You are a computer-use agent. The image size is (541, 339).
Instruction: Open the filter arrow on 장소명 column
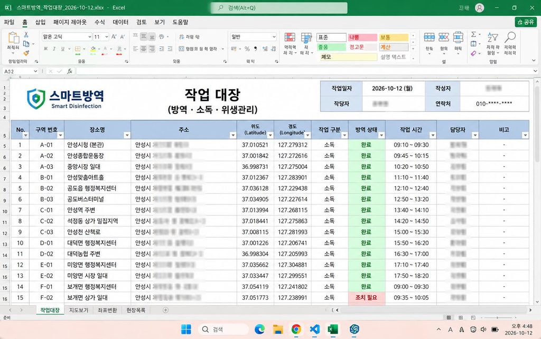(x=127, y=135)
